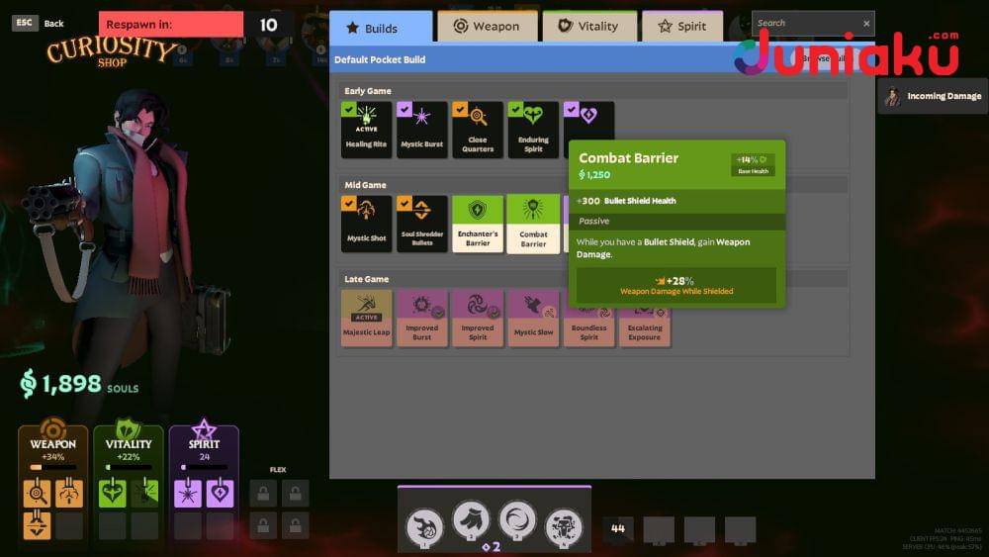Select the Mystic Shot item
Image resolution: width=989 pixels, height=557 pixels.
366,224
